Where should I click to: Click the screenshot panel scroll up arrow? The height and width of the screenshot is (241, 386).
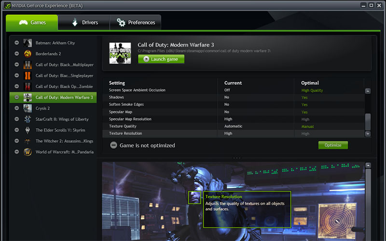[368, 165]
